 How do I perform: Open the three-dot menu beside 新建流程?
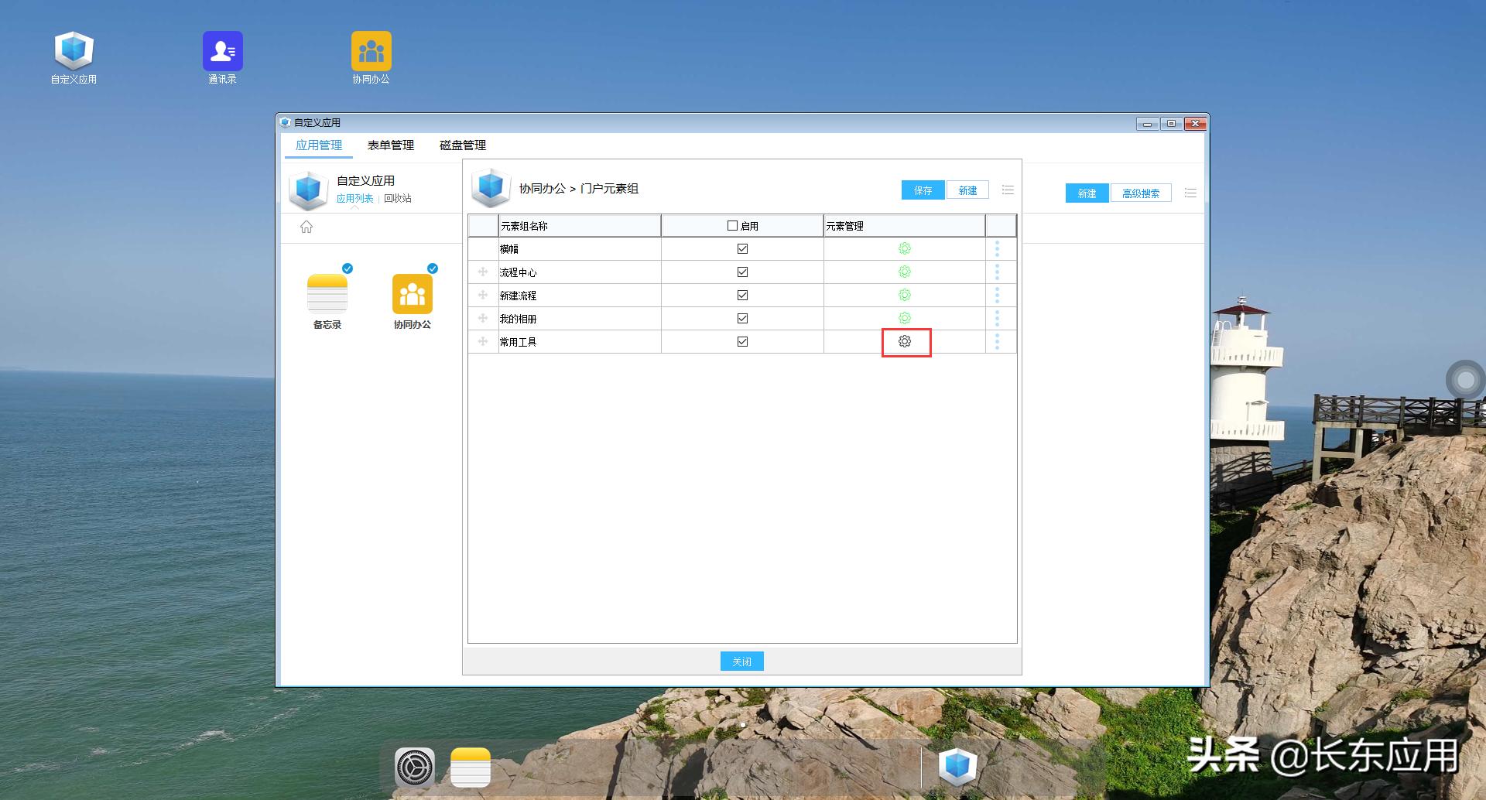tap(998, 295)
